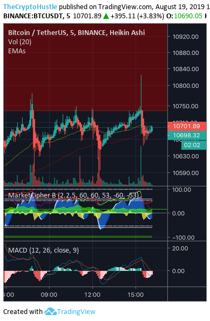Select the EMAs indicator label
The height and width of the screenshot is (321, 210).
click(17, 51)
